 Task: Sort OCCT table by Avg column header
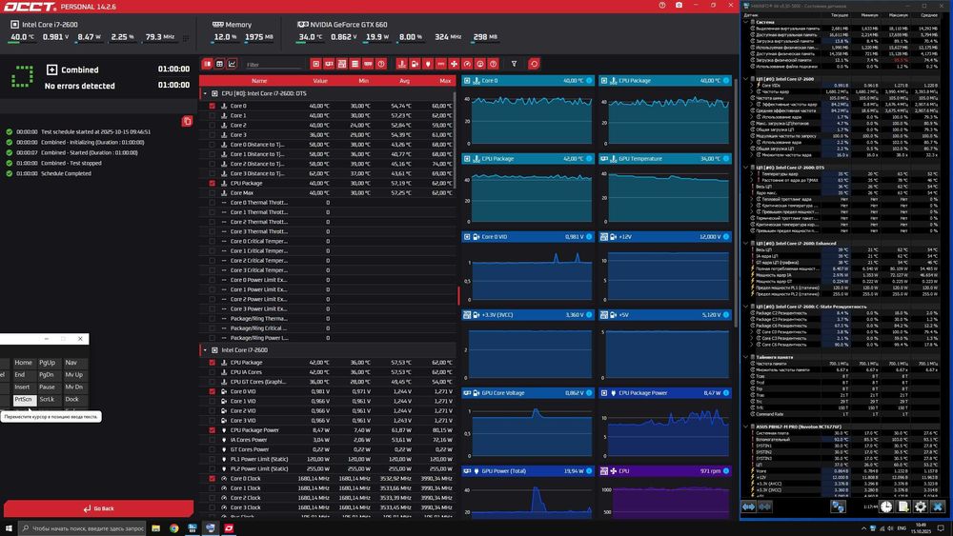pos(405,81)
